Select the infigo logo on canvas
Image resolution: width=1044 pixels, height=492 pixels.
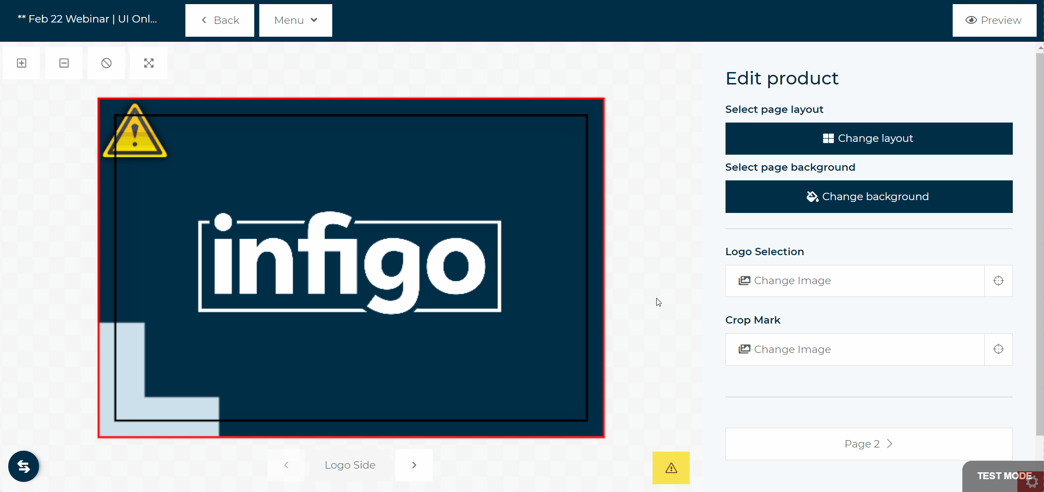point(350,263)
